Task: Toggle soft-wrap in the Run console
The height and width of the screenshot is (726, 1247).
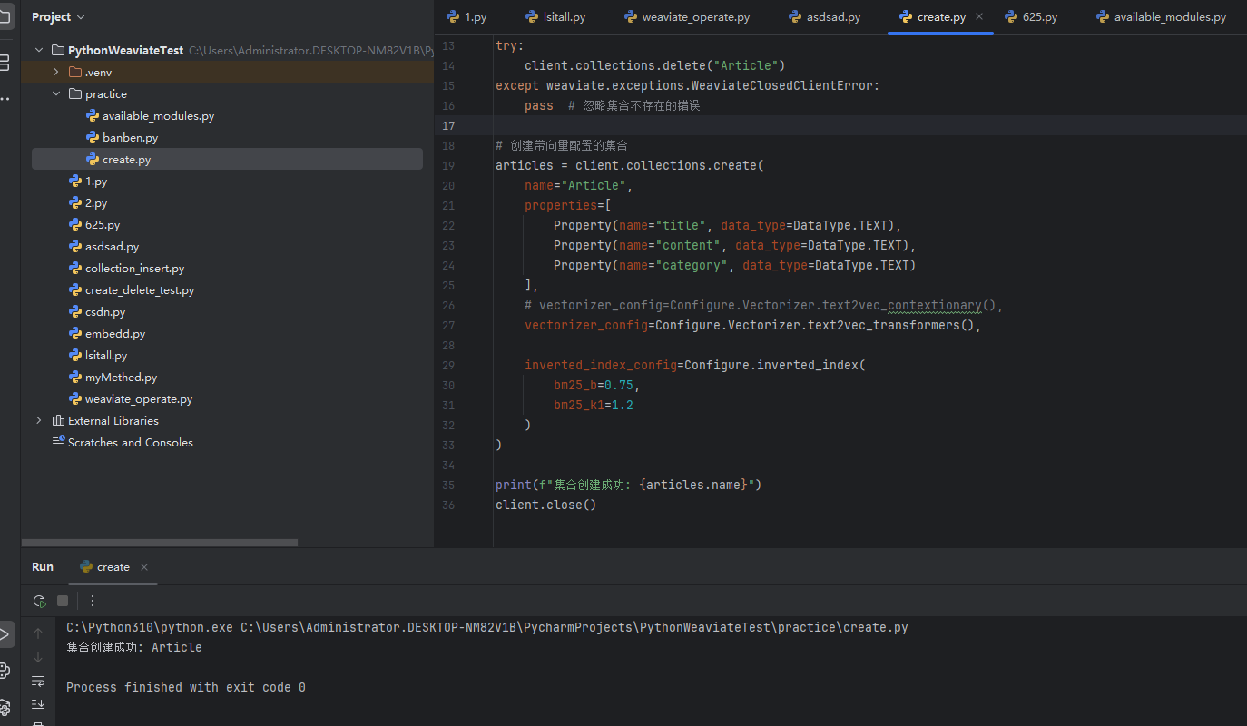Action: tap(38, 681)
